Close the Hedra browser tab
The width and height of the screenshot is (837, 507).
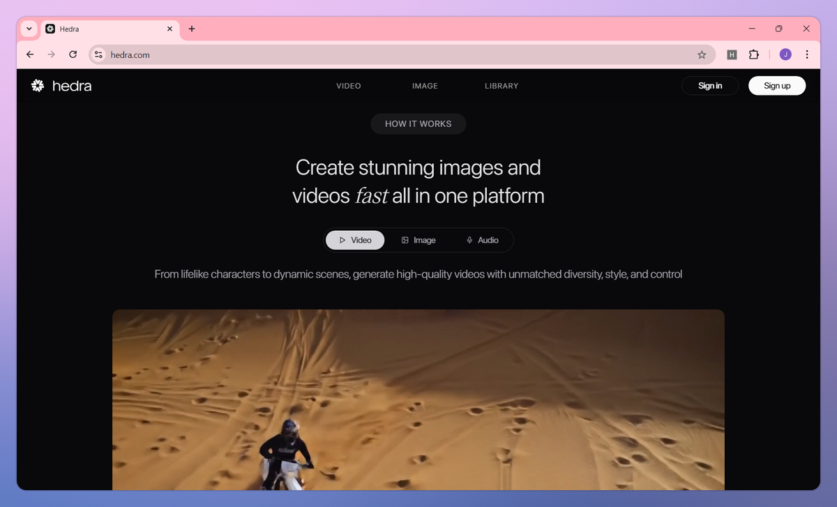169,29
